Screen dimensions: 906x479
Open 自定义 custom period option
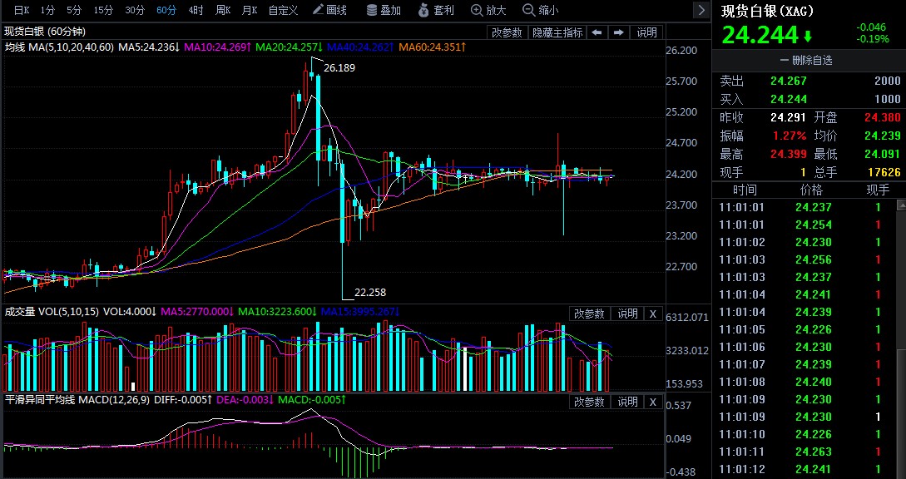pyautogui.click(x=283, y=10)
